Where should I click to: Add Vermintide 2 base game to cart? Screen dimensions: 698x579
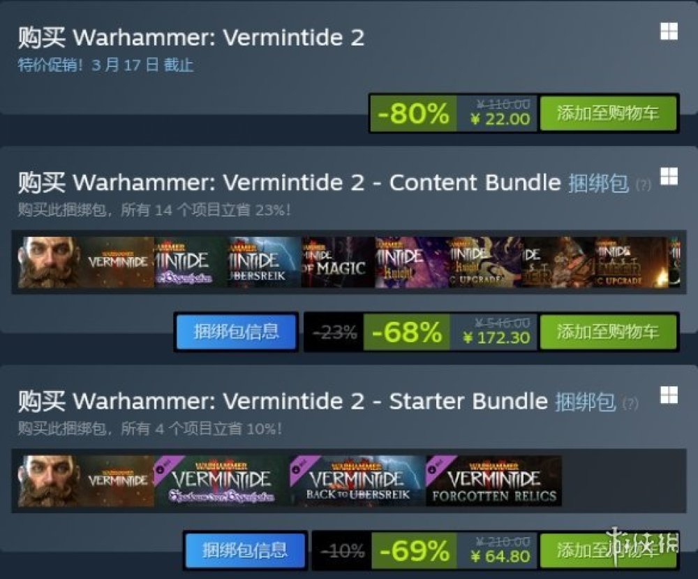tap(608, 113)
